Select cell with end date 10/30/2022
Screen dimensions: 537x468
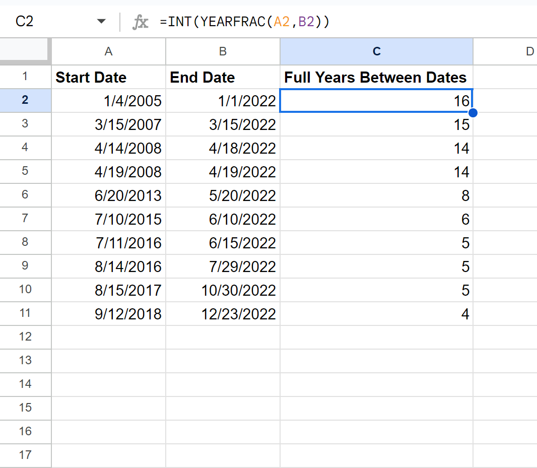223,290
